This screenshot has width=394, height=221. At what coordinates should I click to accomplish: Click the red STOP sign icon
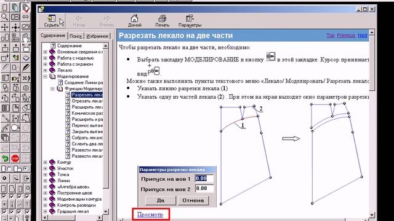pos(15,158)
